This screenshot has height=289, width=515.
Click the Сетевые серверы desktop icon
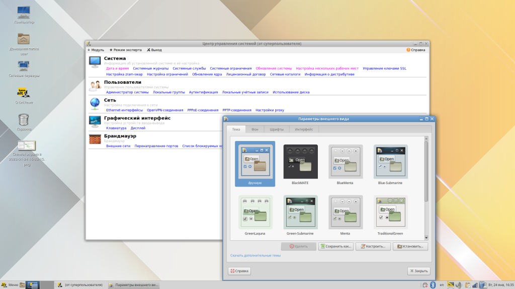(x=23, y=66)
